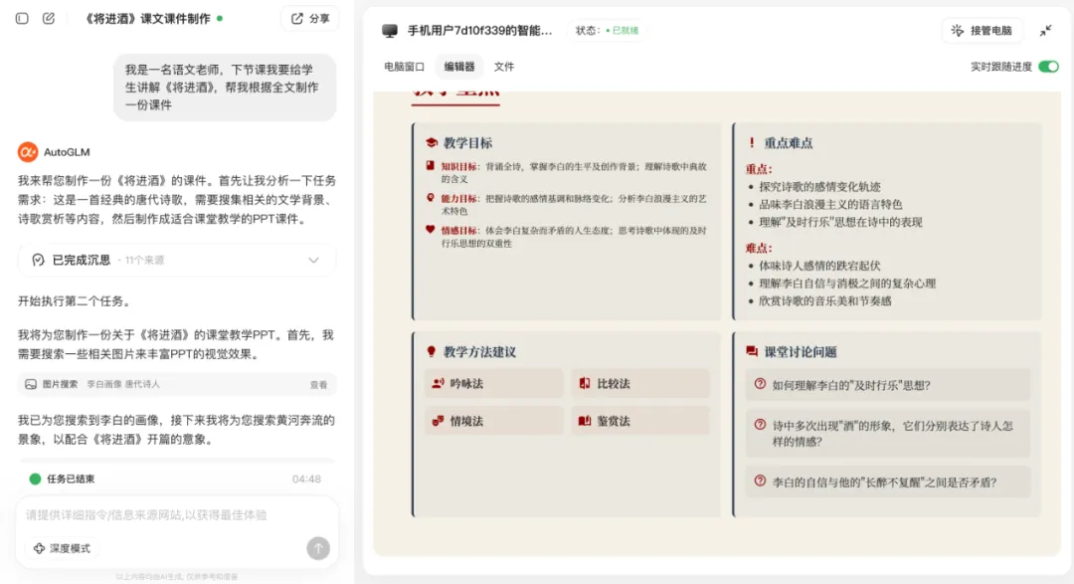Click the 分享 share button
1074x584 pixels.
310,18
